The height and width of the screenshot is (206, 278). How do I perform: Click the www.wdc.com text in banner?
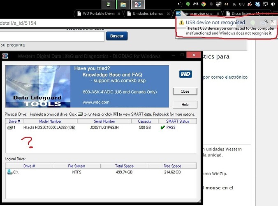[96, 102]
